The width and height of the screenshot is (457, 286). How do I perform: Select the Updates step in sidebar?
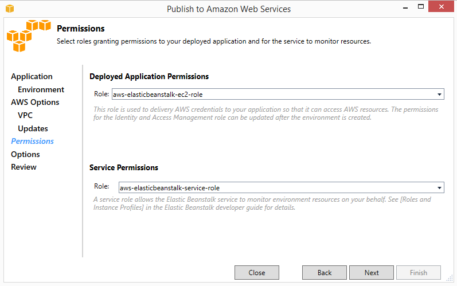[33, 128]
